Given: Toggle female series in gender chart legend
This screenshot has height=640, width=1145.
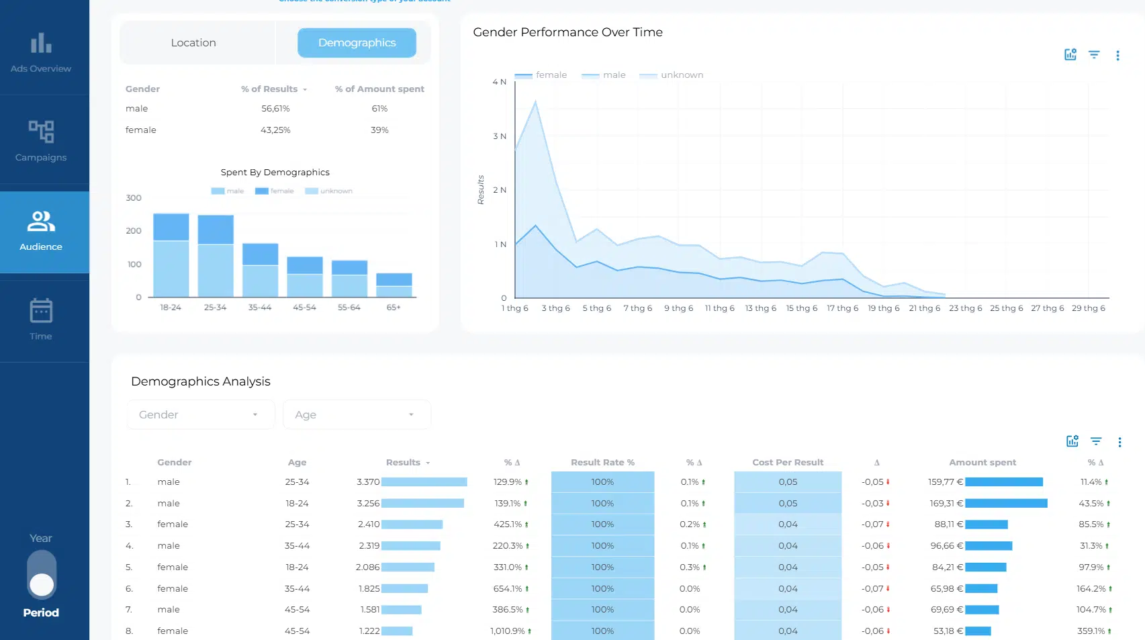Looking at the screenshot, I should 541,75.
